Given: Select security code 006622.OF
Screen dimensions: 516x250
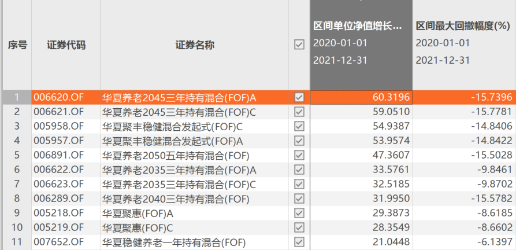Looking at the screenshot, I should [59, 170].
